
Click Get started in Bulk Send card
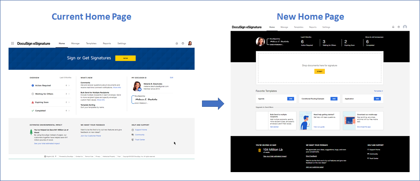point(274,127)
